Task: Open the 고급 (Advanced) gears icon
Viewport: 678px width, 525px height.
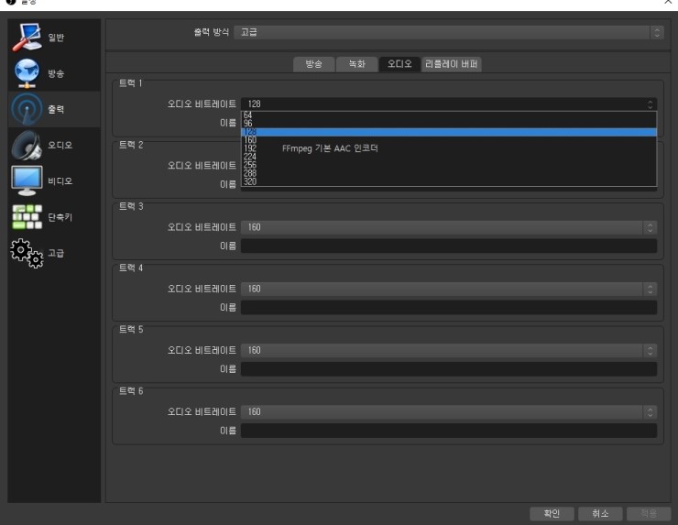Action: tap(27, 253)
